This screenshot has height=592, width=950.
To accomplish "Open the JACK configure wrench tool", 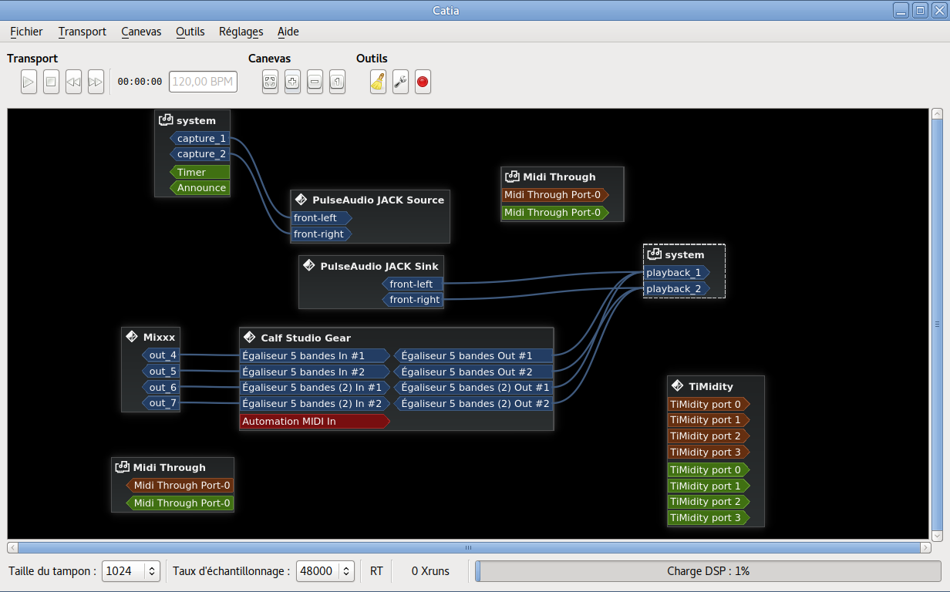I will pyautogui.click(x=400, y=82).
